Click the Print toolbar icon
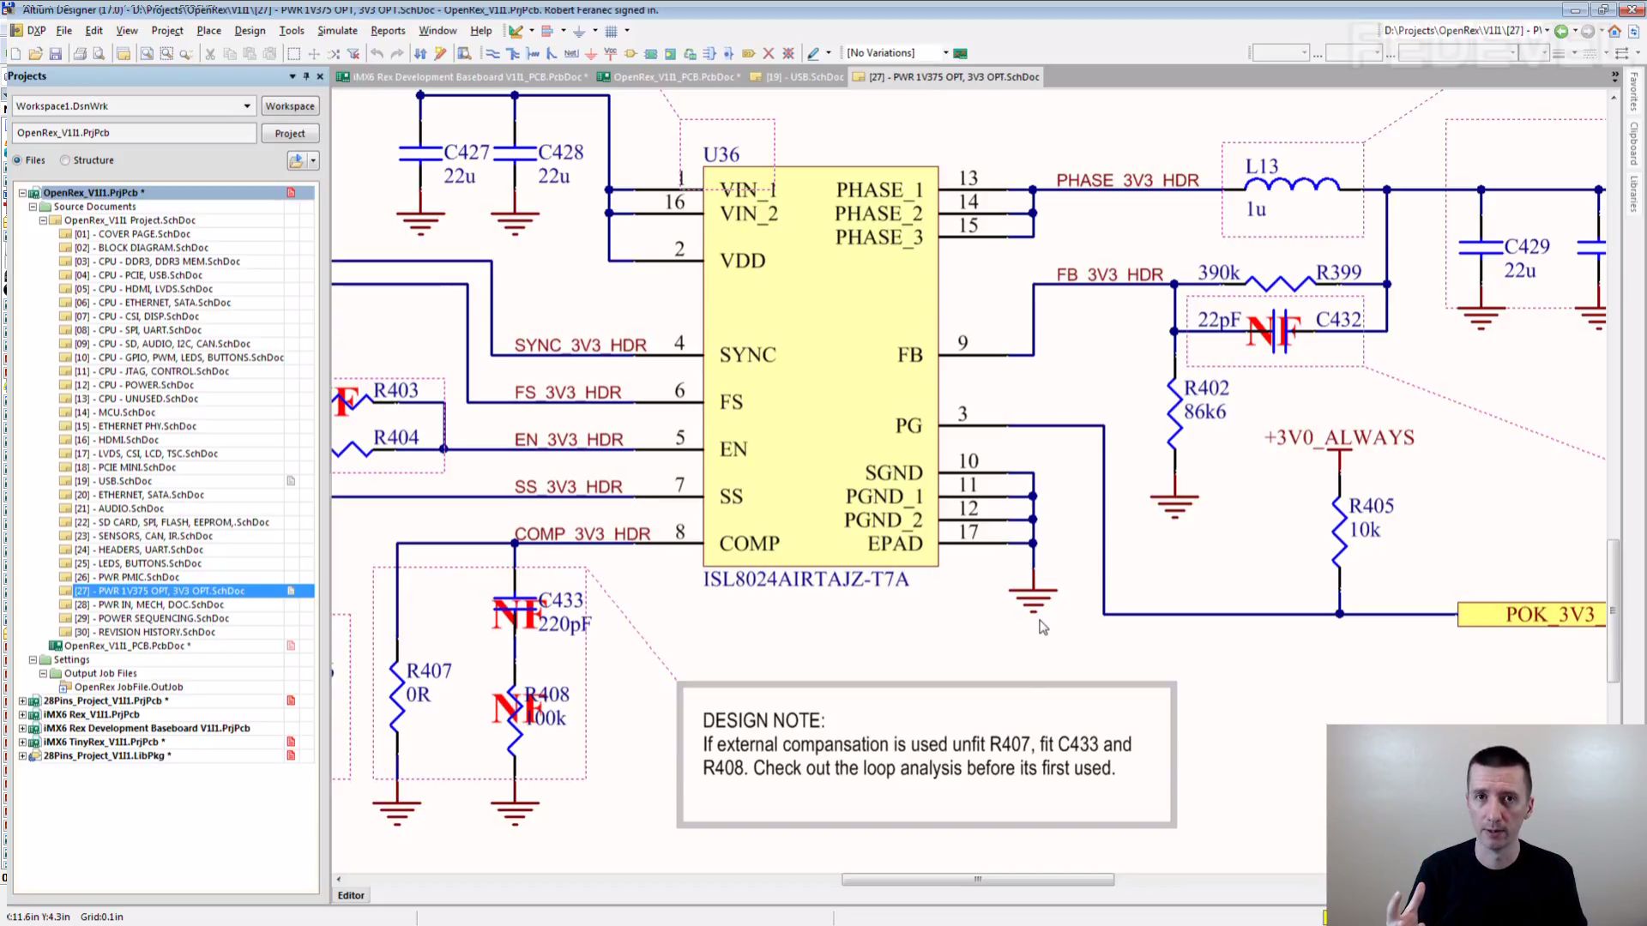Screen dimensions: 1647x926 80,53
